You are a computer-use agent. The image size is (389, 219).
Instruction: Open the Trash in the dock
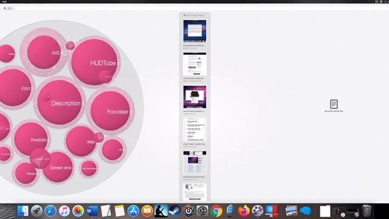367,210
